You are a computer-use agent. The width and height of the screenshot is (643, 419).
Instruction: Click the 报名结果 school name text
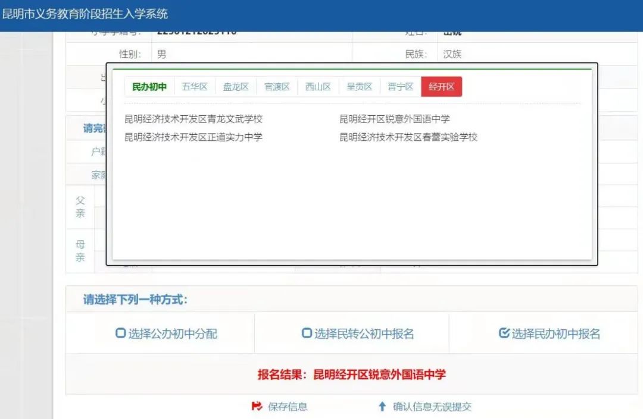click(x=380, y=374)
